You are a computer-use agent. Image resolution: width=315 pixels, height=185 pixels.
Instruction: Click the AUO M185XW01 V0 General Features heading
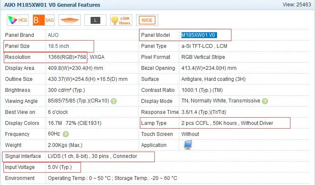click(x=52, y=5)
